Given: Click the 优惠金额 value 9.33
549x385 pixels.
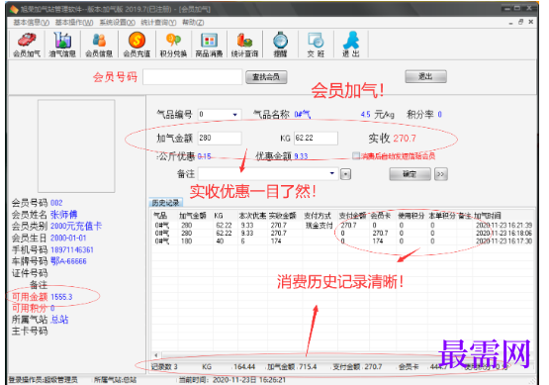Looking at the screenshot, I should pyautogui.click(x=301, y=156).
